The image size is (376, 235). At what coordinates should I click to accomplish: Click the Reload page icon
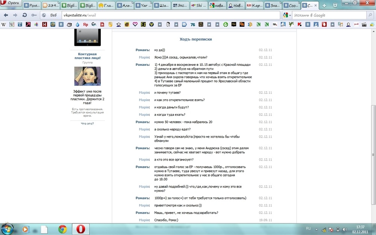(24, 15)
